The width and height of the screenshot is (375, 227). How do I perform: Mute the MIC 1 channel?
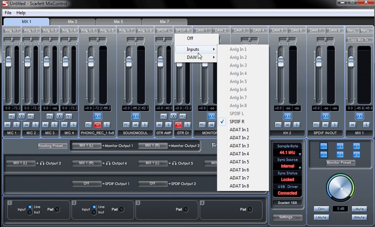pos(7,125)
